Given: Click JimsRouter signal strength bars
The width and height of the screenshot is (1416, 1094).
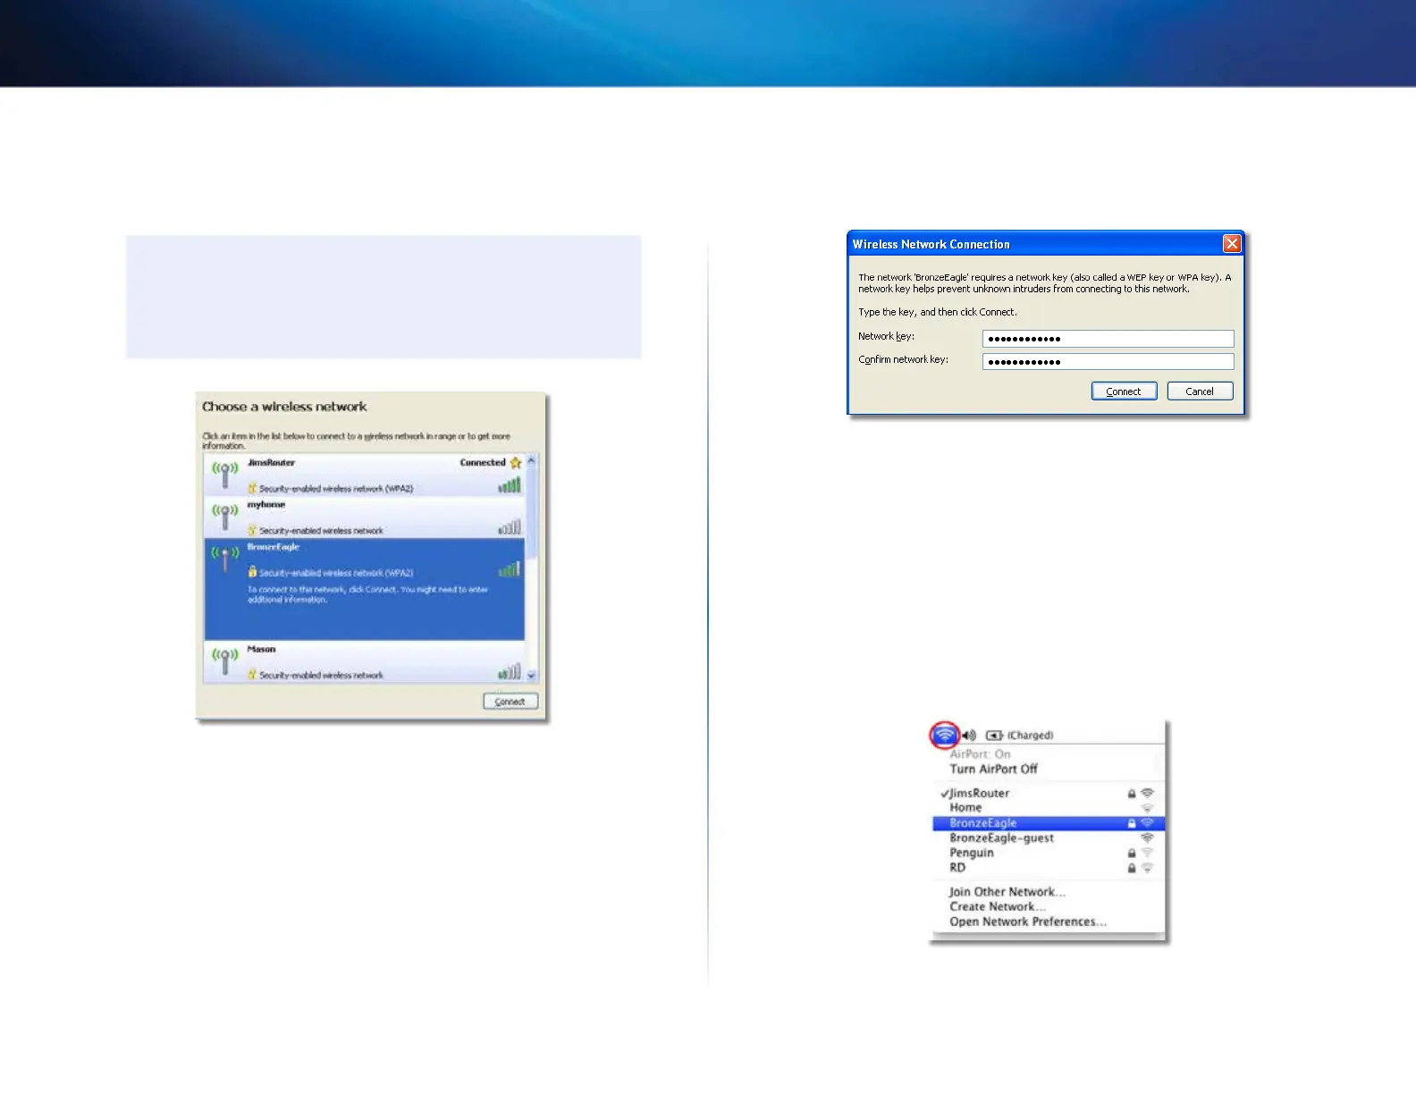Looking at the screenshot, I should (509, 485).
